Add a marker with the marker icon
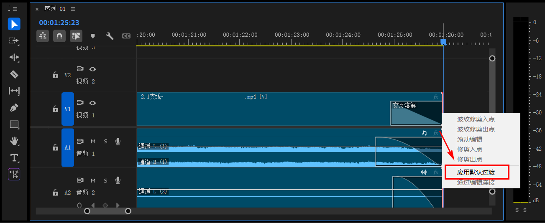The width and height of the screenshot is (545, 223). [x=93, y=36]
